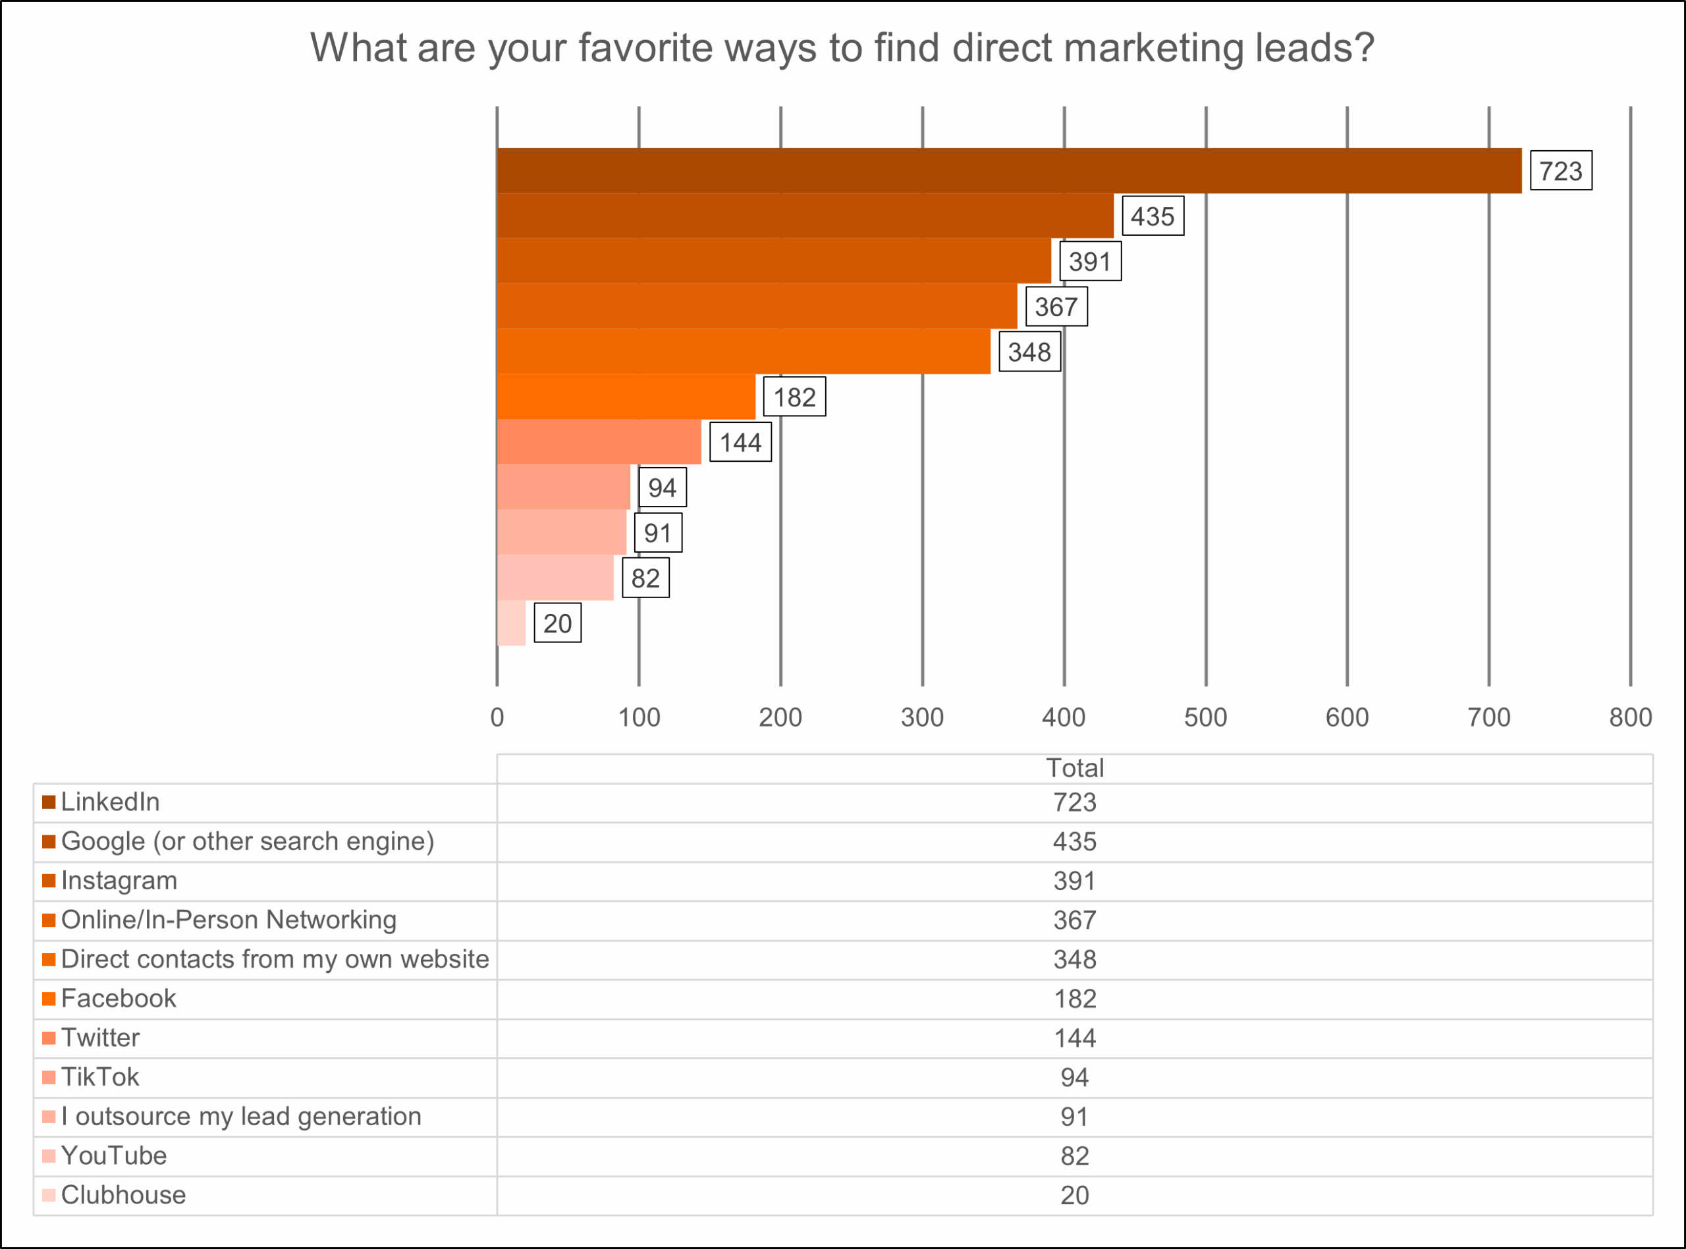Click the Clubhouse legend color swatch
Image resolution: width=1686 pixels, height=1249 pixels.
pos(49,1196)
